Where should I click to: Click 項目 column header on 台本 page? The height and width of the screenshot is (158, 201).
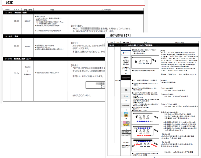(52, 9)
